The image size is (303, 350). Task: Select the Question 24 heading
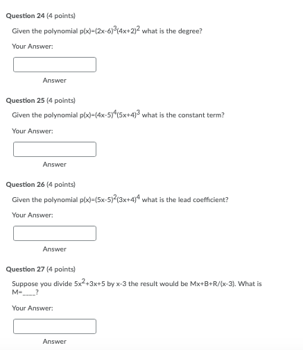tap(41, 16)
